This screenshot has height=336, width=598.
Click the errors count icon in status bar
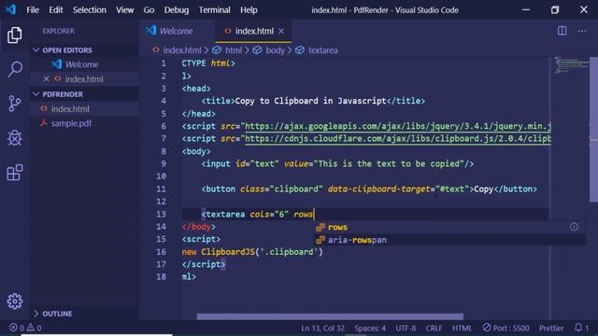tap(13, 328)
